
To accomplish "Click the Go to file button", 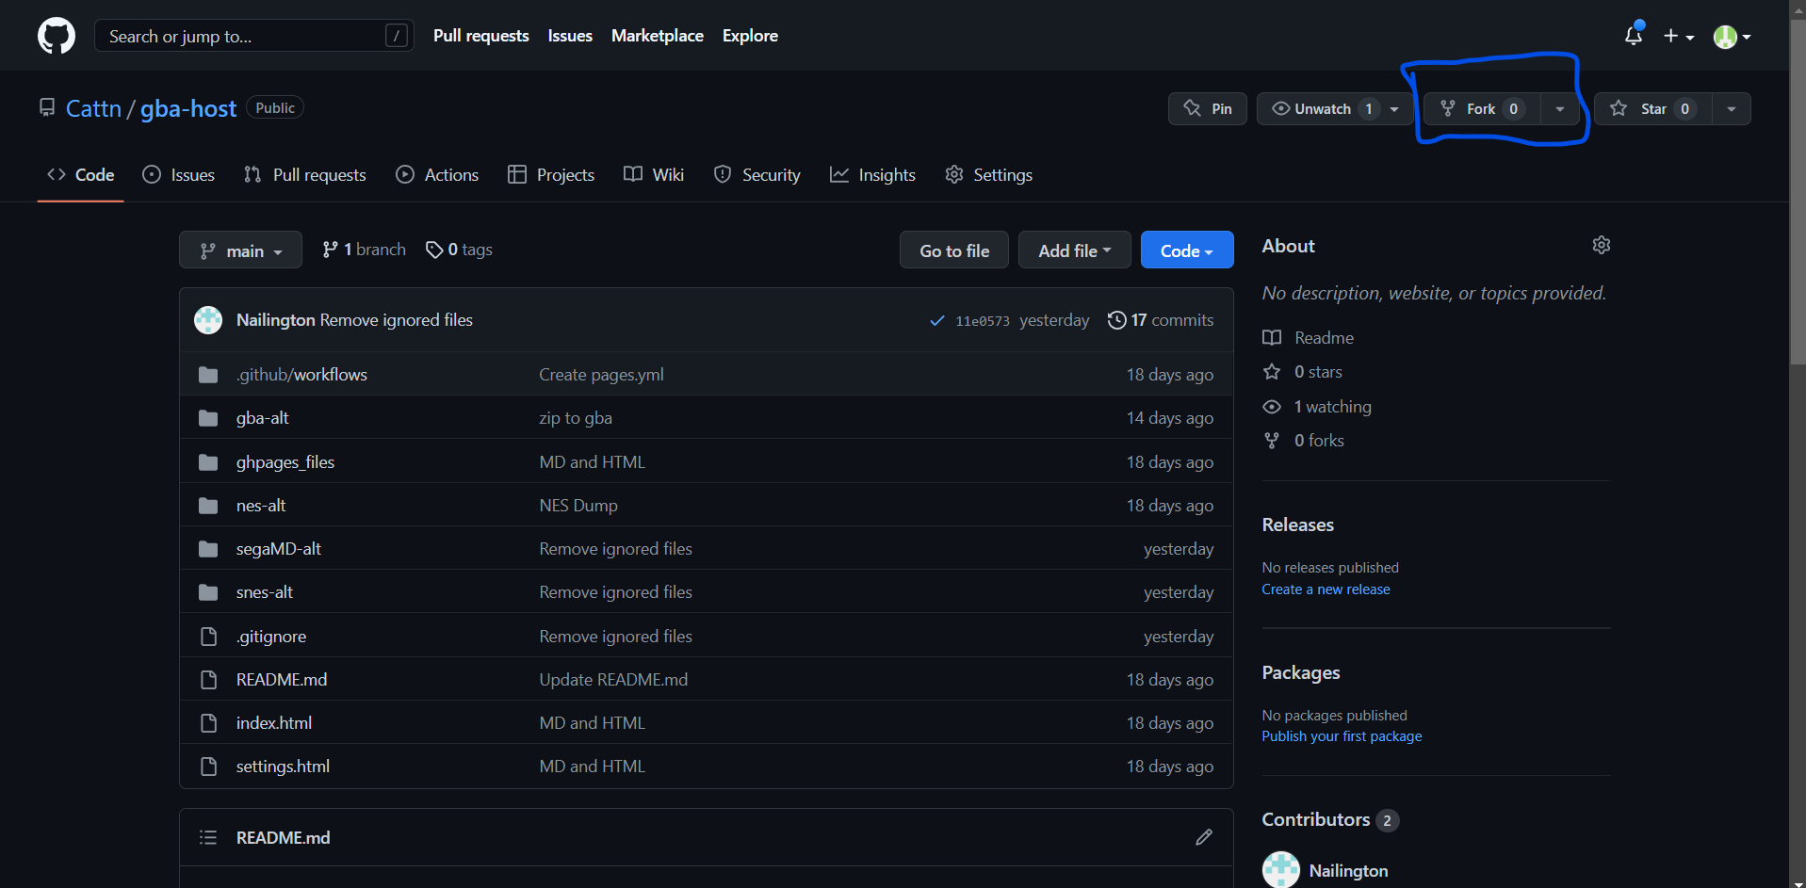I will point(953,250).
